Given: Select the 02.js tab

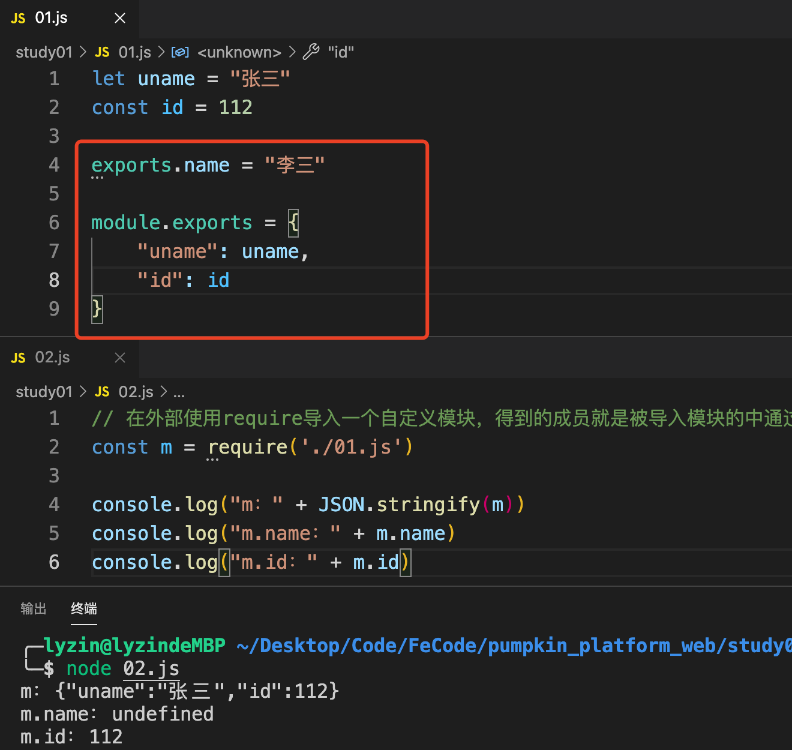Looking at the screenshot, I should (x=70, y=358).
